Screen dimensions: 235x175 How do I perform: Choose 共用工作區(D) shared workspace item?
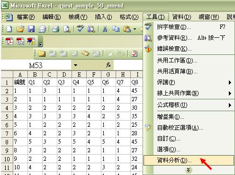click(189, 61)
